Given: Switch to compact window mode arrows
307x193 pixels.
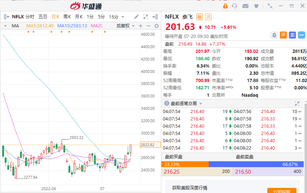Looking at the screenshot, I should pos(270,6).
